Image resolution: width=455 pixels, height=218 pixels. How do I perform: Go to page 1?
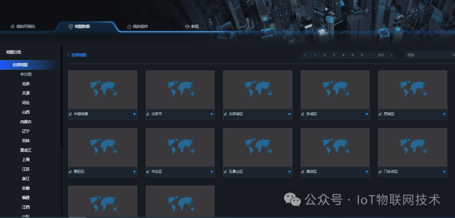point(315,55)
